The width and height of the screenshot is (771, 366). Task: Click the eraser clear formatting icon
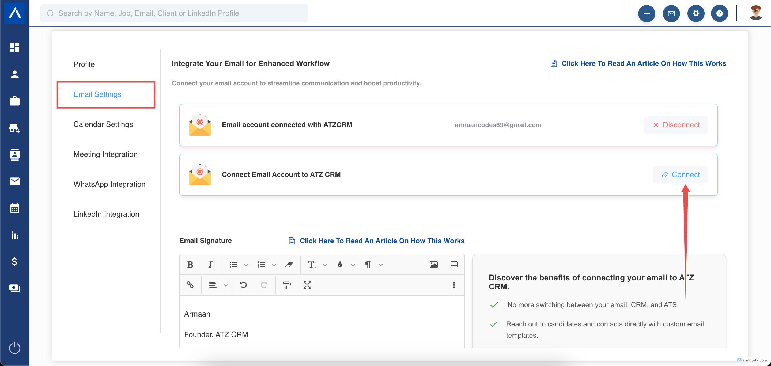tap(289, 265)
